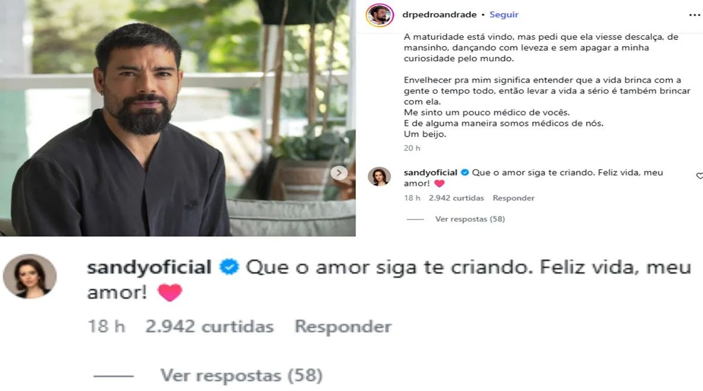Click the enlarged Responder button
Image resolution: width=703 pixels, height=391 pixels.
click(x=343, y=327)
